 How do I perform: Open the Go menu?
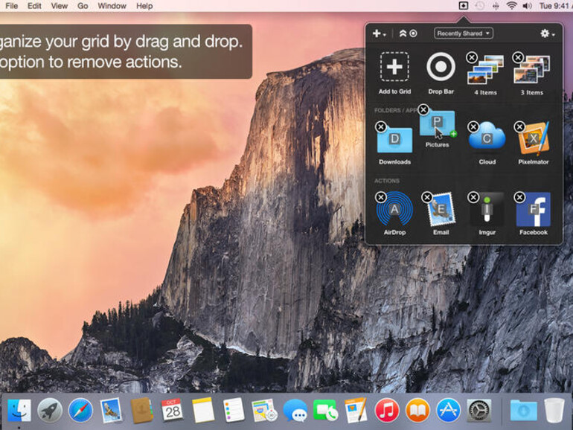click(83, 6)
